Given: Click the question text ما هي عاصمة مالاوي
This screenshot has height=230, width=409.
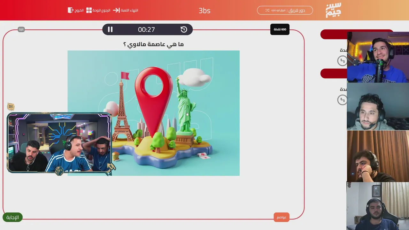Looking at the screenshot, I should coord(153,44).
